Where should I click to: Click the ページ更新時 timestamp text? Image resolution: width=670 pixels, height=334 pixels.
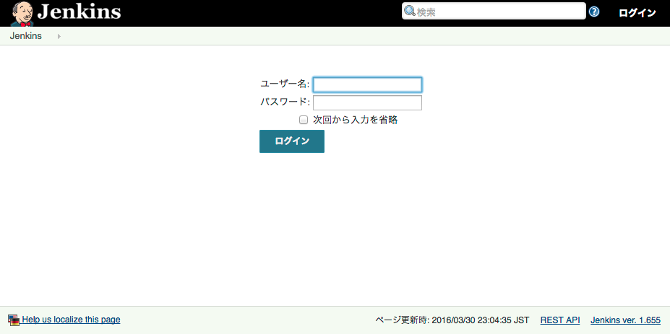click(x=452, y=320)
